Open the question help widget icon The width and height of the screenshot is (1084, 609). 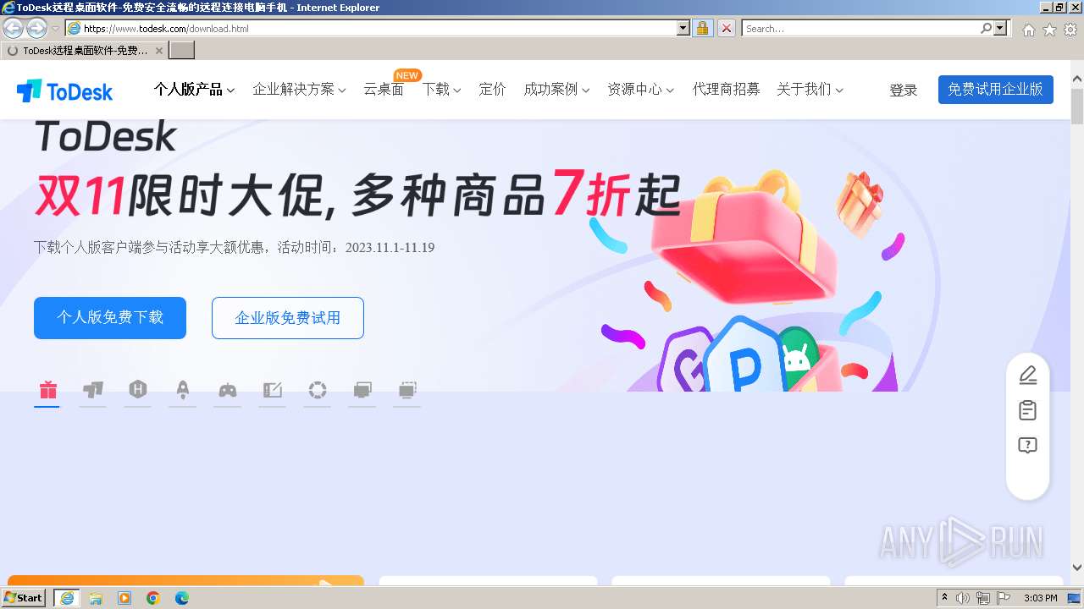tap(1027, 446)
